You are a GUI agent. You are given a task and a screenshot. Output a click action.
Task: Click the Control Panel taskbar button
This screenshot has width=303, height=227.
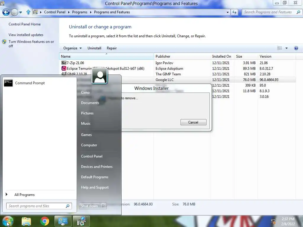click(63, 221)
